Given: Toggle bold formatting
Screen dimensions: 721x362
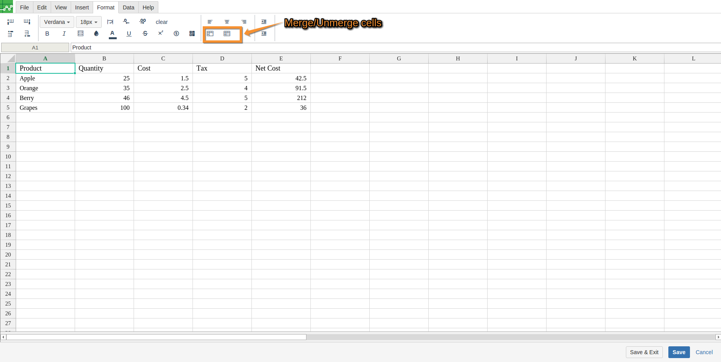Looking at the screenshot, I should (47, 34).
